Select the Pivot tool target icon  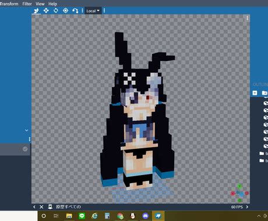(65, 10)
